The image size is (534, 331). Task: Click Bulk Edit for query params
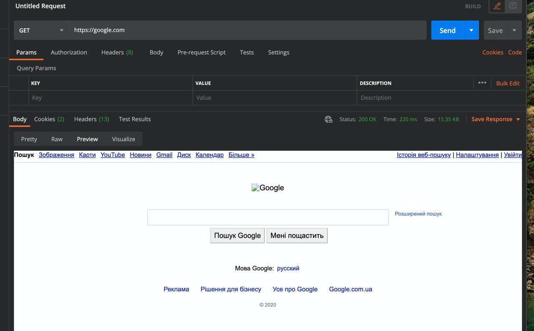click(508, 83)
